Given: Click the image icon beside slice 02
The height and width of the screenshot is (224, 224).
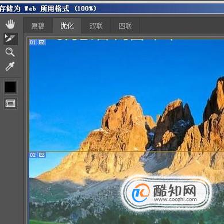Looking at the screenshot, I should pos(41,155).
